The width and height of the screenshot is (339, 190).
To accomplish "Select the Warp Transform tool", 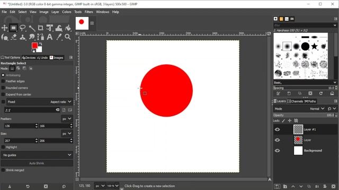I will [59, 28].
